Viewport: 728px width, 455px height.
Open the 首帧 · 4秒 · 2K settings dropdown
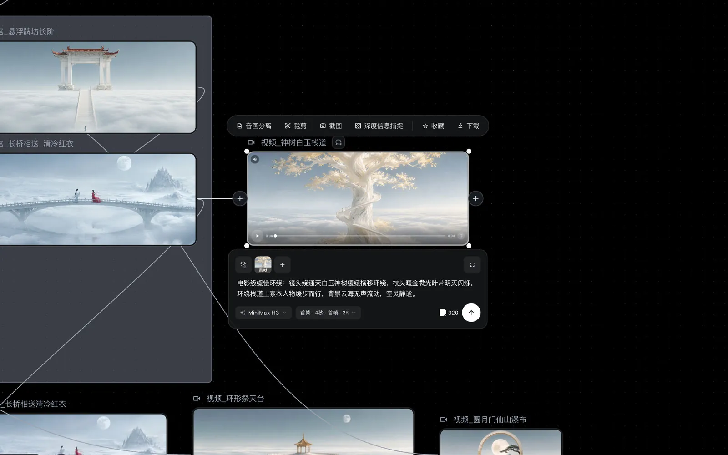tap(328, 313)
